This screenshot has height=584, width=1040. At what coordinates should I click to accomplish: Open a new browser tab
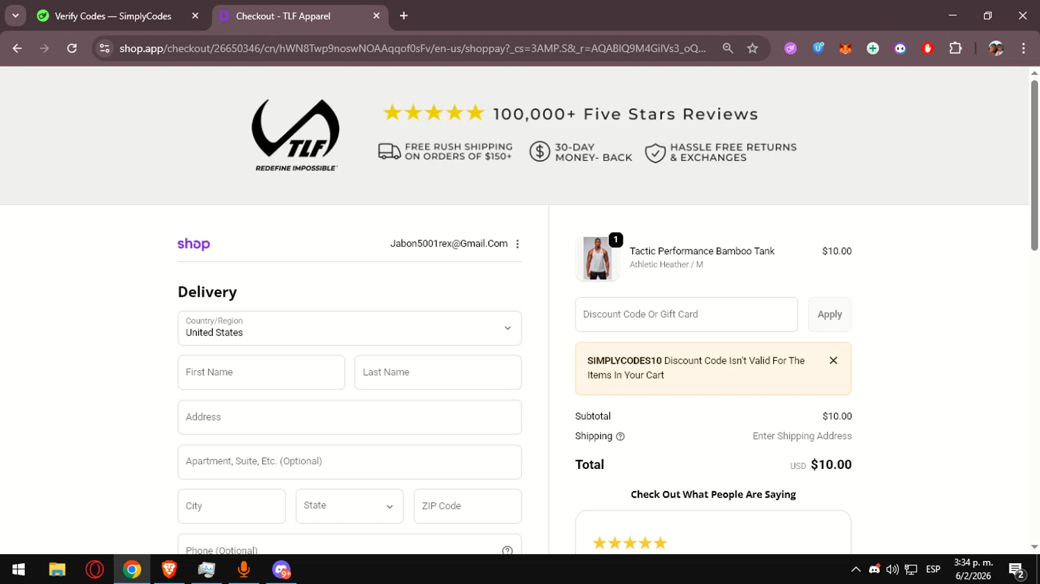tap(404, 15)
